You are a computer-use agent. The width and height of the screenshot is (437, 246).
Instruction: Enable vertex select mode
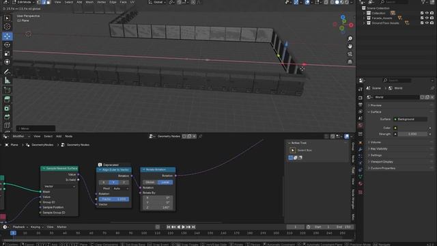39,2
